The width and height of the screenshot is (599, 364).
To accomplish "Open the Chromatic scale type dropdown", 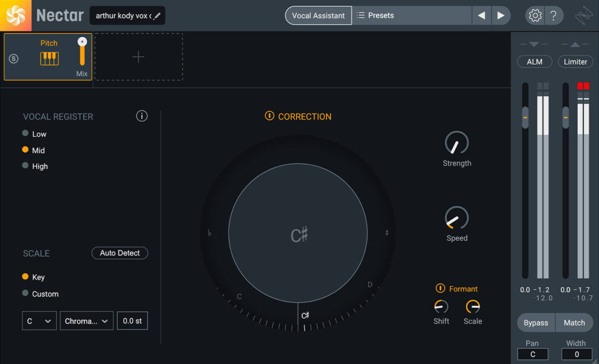I will (86, 320).
